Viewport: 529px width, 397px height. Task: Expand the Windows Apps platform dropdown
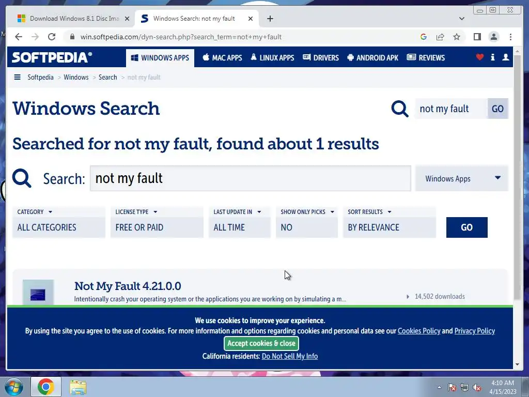(461, 178)
